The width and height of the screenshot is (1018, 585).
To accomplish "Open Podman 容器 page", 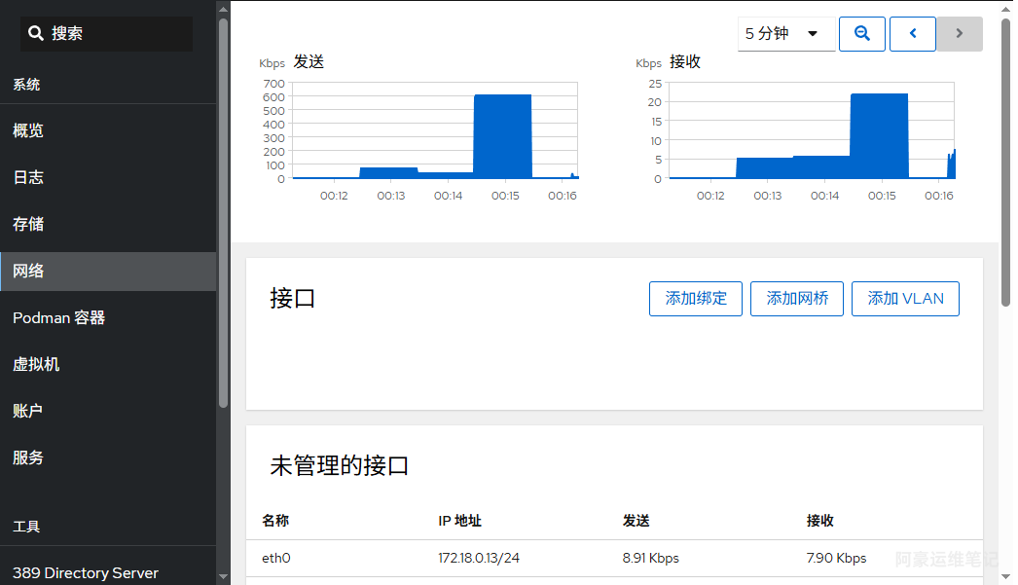I will tap(108, 317).
